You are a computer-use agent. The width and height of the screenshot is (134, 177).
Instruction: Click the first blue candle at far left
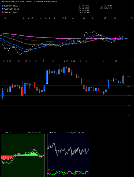point(3,94)
